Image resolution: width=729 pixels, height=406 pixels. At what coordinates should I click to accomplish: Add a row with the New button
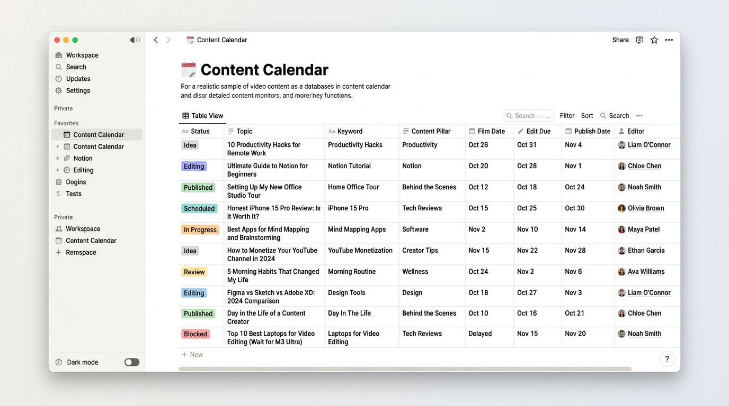coord(192,354)
